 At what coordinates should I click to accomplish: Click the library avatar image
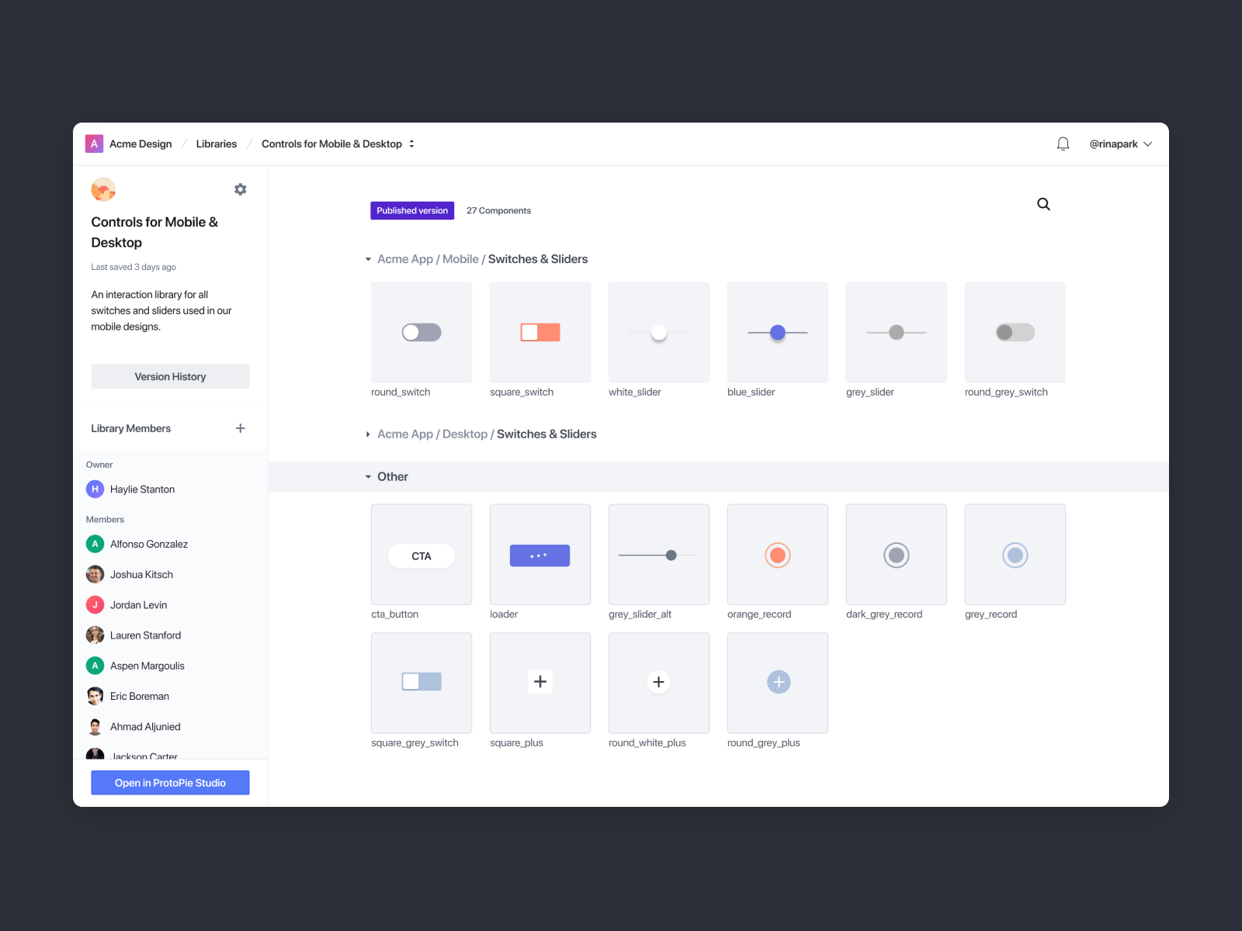click(x=103, y=189)
